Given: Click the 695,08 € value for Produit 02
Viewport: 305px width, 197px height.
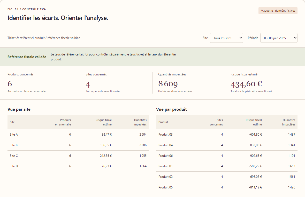Looking at the screenshot, I should [x=256, y=177].
